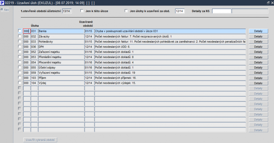Viewport: 274px width, 143px height.
Task: Click the application logo icon in title bar
Action: click(2, 3)
